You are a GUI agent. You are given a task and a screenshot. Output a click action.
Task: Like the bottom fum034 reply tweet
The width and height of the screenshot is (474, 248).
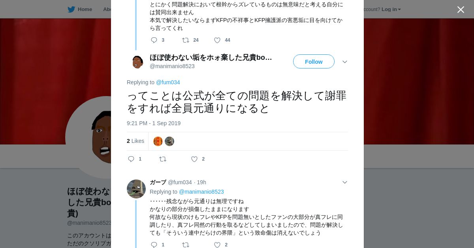pos(217,245)
